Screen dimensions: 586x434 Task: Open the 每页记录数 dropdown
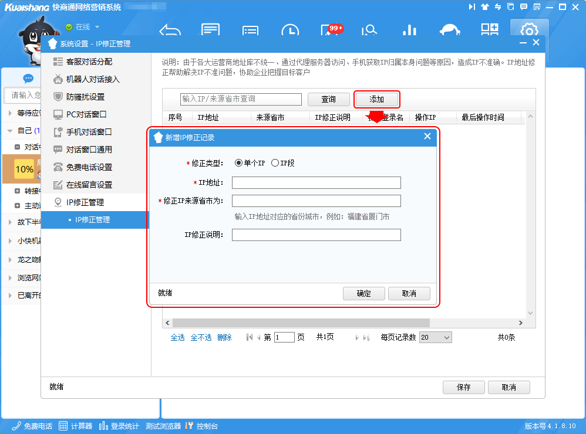(x=435, y=337)
